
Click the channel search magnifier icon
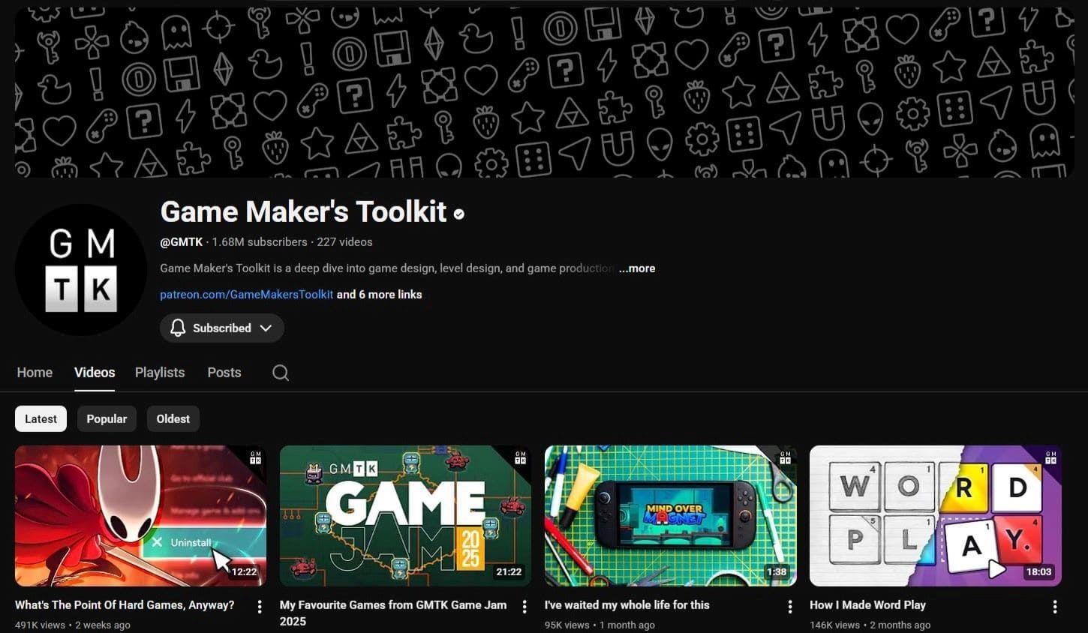[x=281, y=373]
